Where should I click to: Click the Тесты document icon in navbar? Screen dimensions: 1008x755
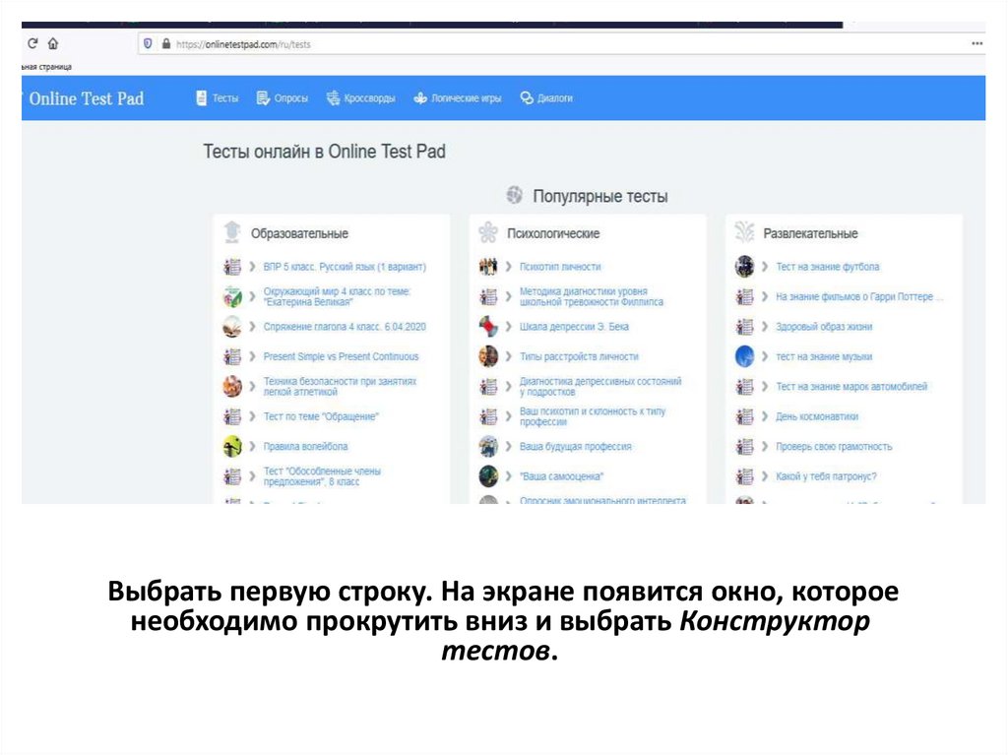point(201,97)
